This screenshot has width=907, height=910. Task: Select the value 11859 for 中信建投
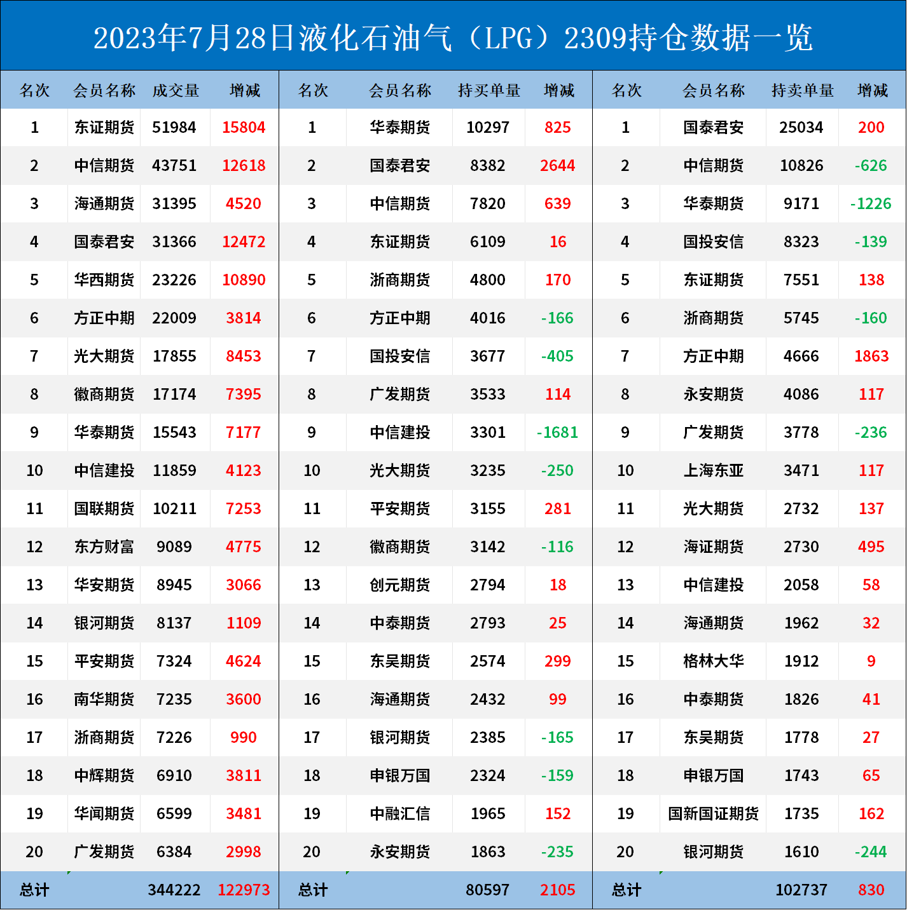pos(174,471)
